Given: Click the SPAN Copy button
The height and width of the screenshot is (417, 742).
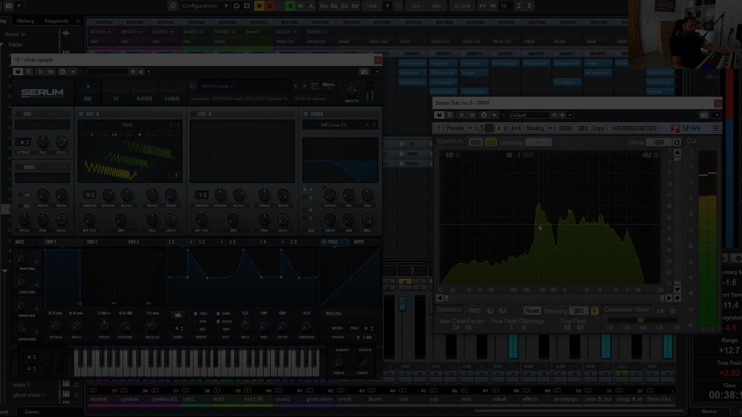Looking at the screenshot, I should [x=598, y=128].
